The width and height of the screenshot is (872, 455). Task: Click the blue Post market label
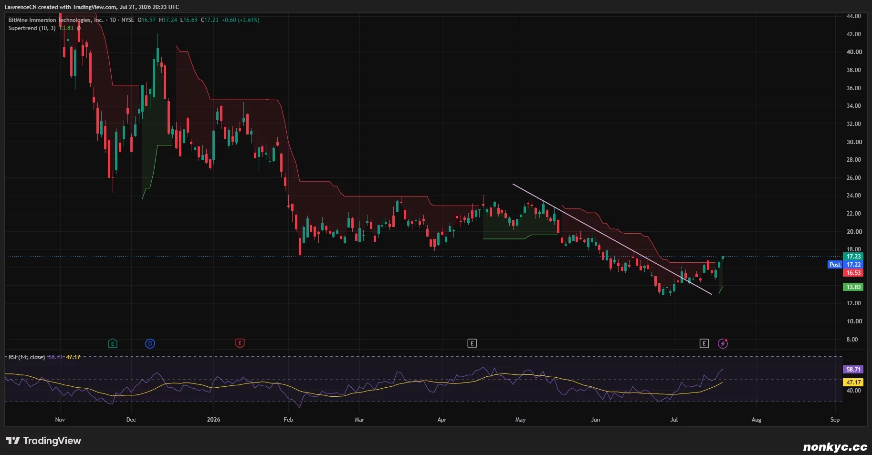[x=835, y=265]
